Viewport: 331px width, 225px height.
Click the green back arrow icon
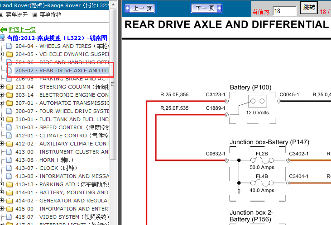click(x=4, y=30)
